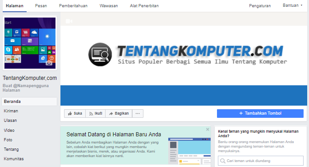Click the Cari teman untuk diundang field

pos(261,161)
